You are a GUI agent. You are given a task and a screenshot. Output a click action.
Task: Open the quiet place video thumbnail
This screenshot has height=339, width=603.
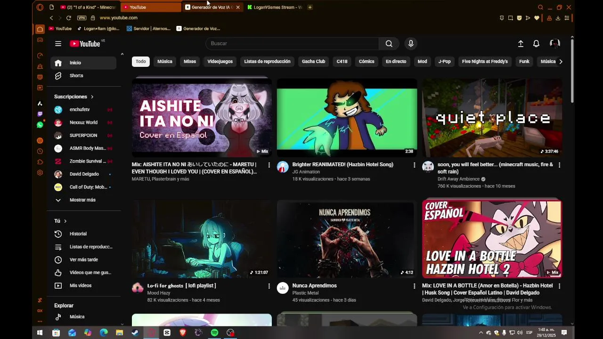[492, 118]
